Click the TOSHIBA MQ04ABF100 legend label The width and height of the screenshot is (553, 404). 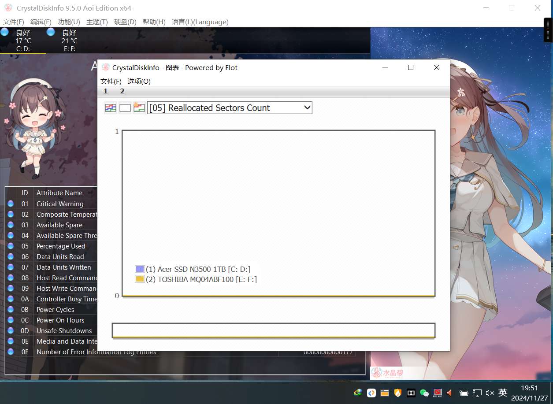coord(201,279)
